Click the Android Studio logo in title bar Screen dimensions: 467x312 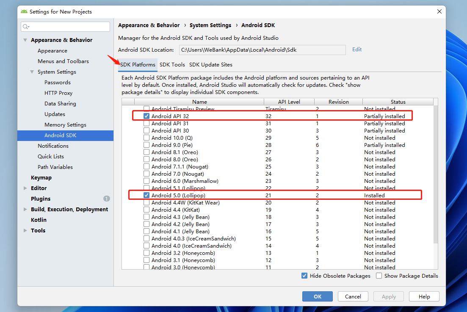point(24,11)
